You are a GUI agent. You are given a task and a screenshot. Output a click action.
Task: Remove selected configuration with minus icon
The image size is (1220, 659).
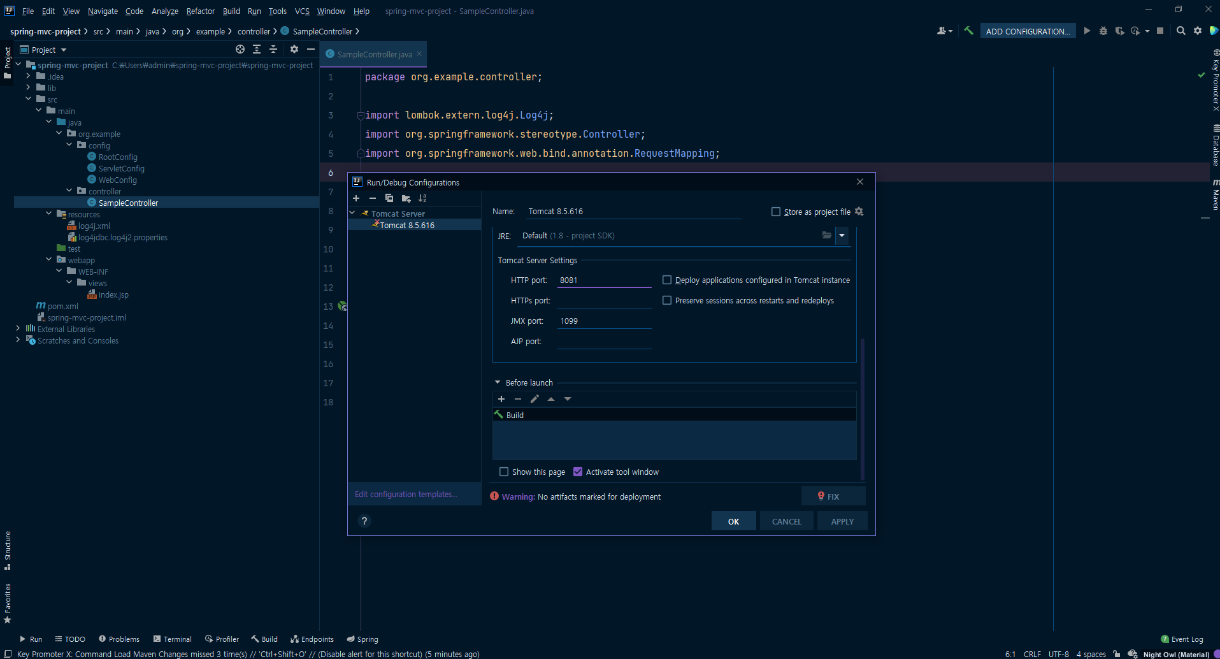[373, 198]
